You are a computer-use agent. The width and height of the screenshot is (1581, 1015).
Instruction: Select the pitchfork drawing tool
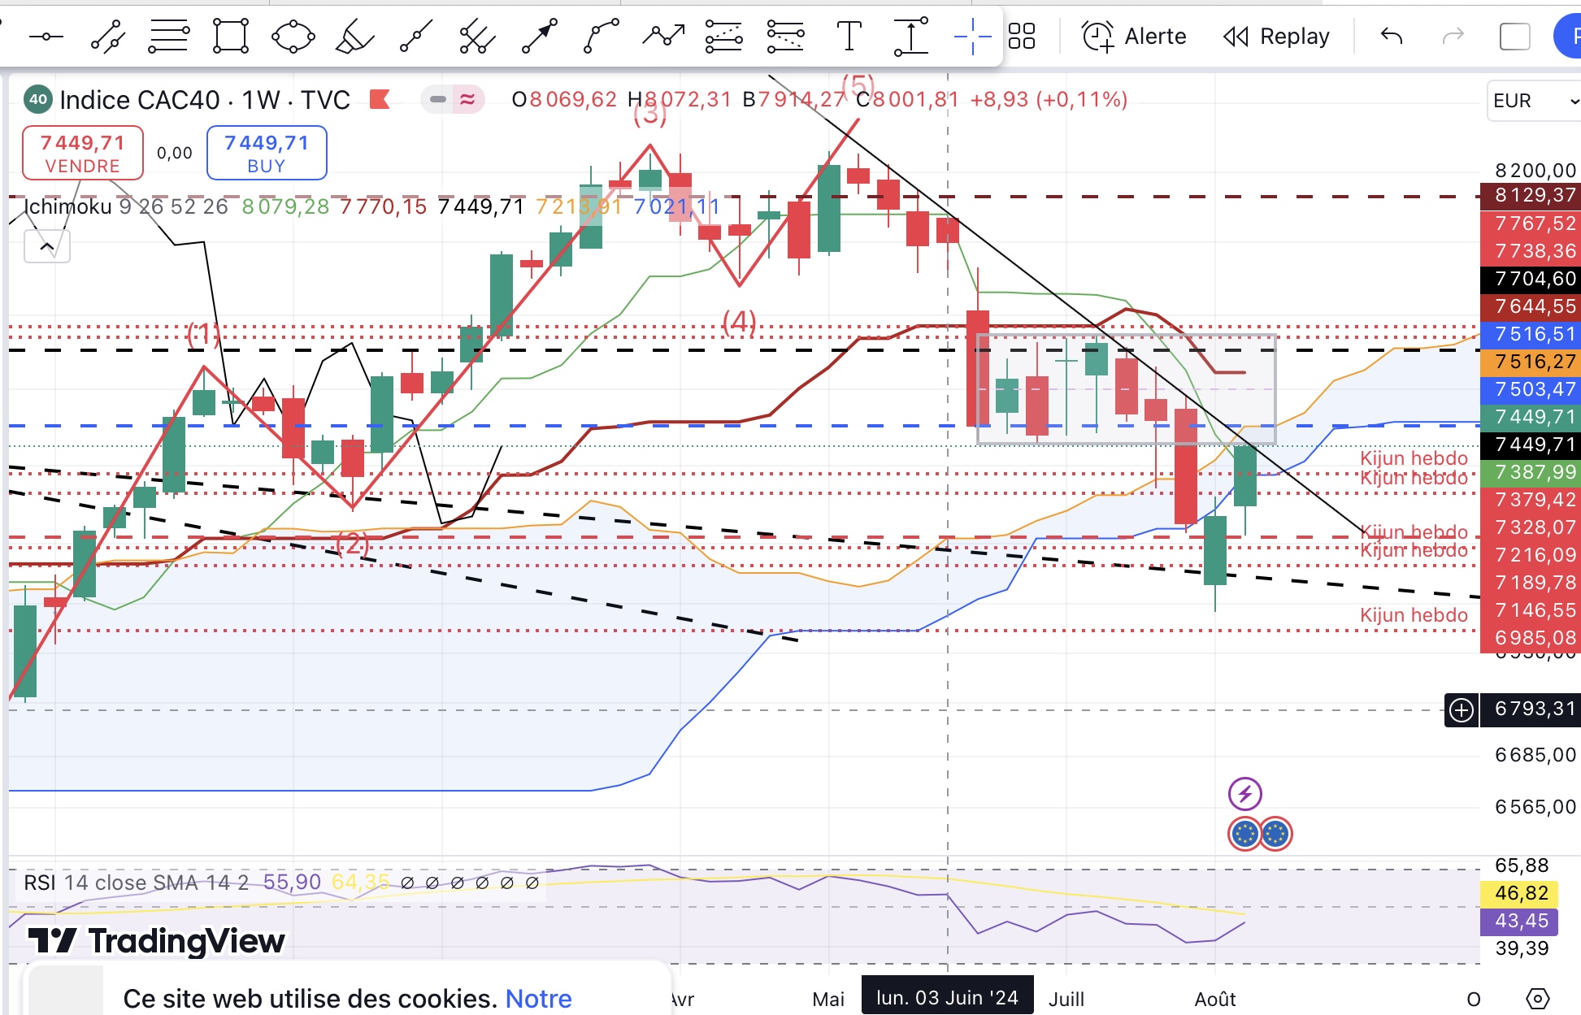tap(476, 37)
